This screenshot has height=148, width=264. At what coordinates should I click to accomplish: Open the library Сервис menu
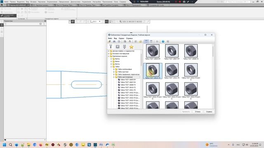[121, 38]
